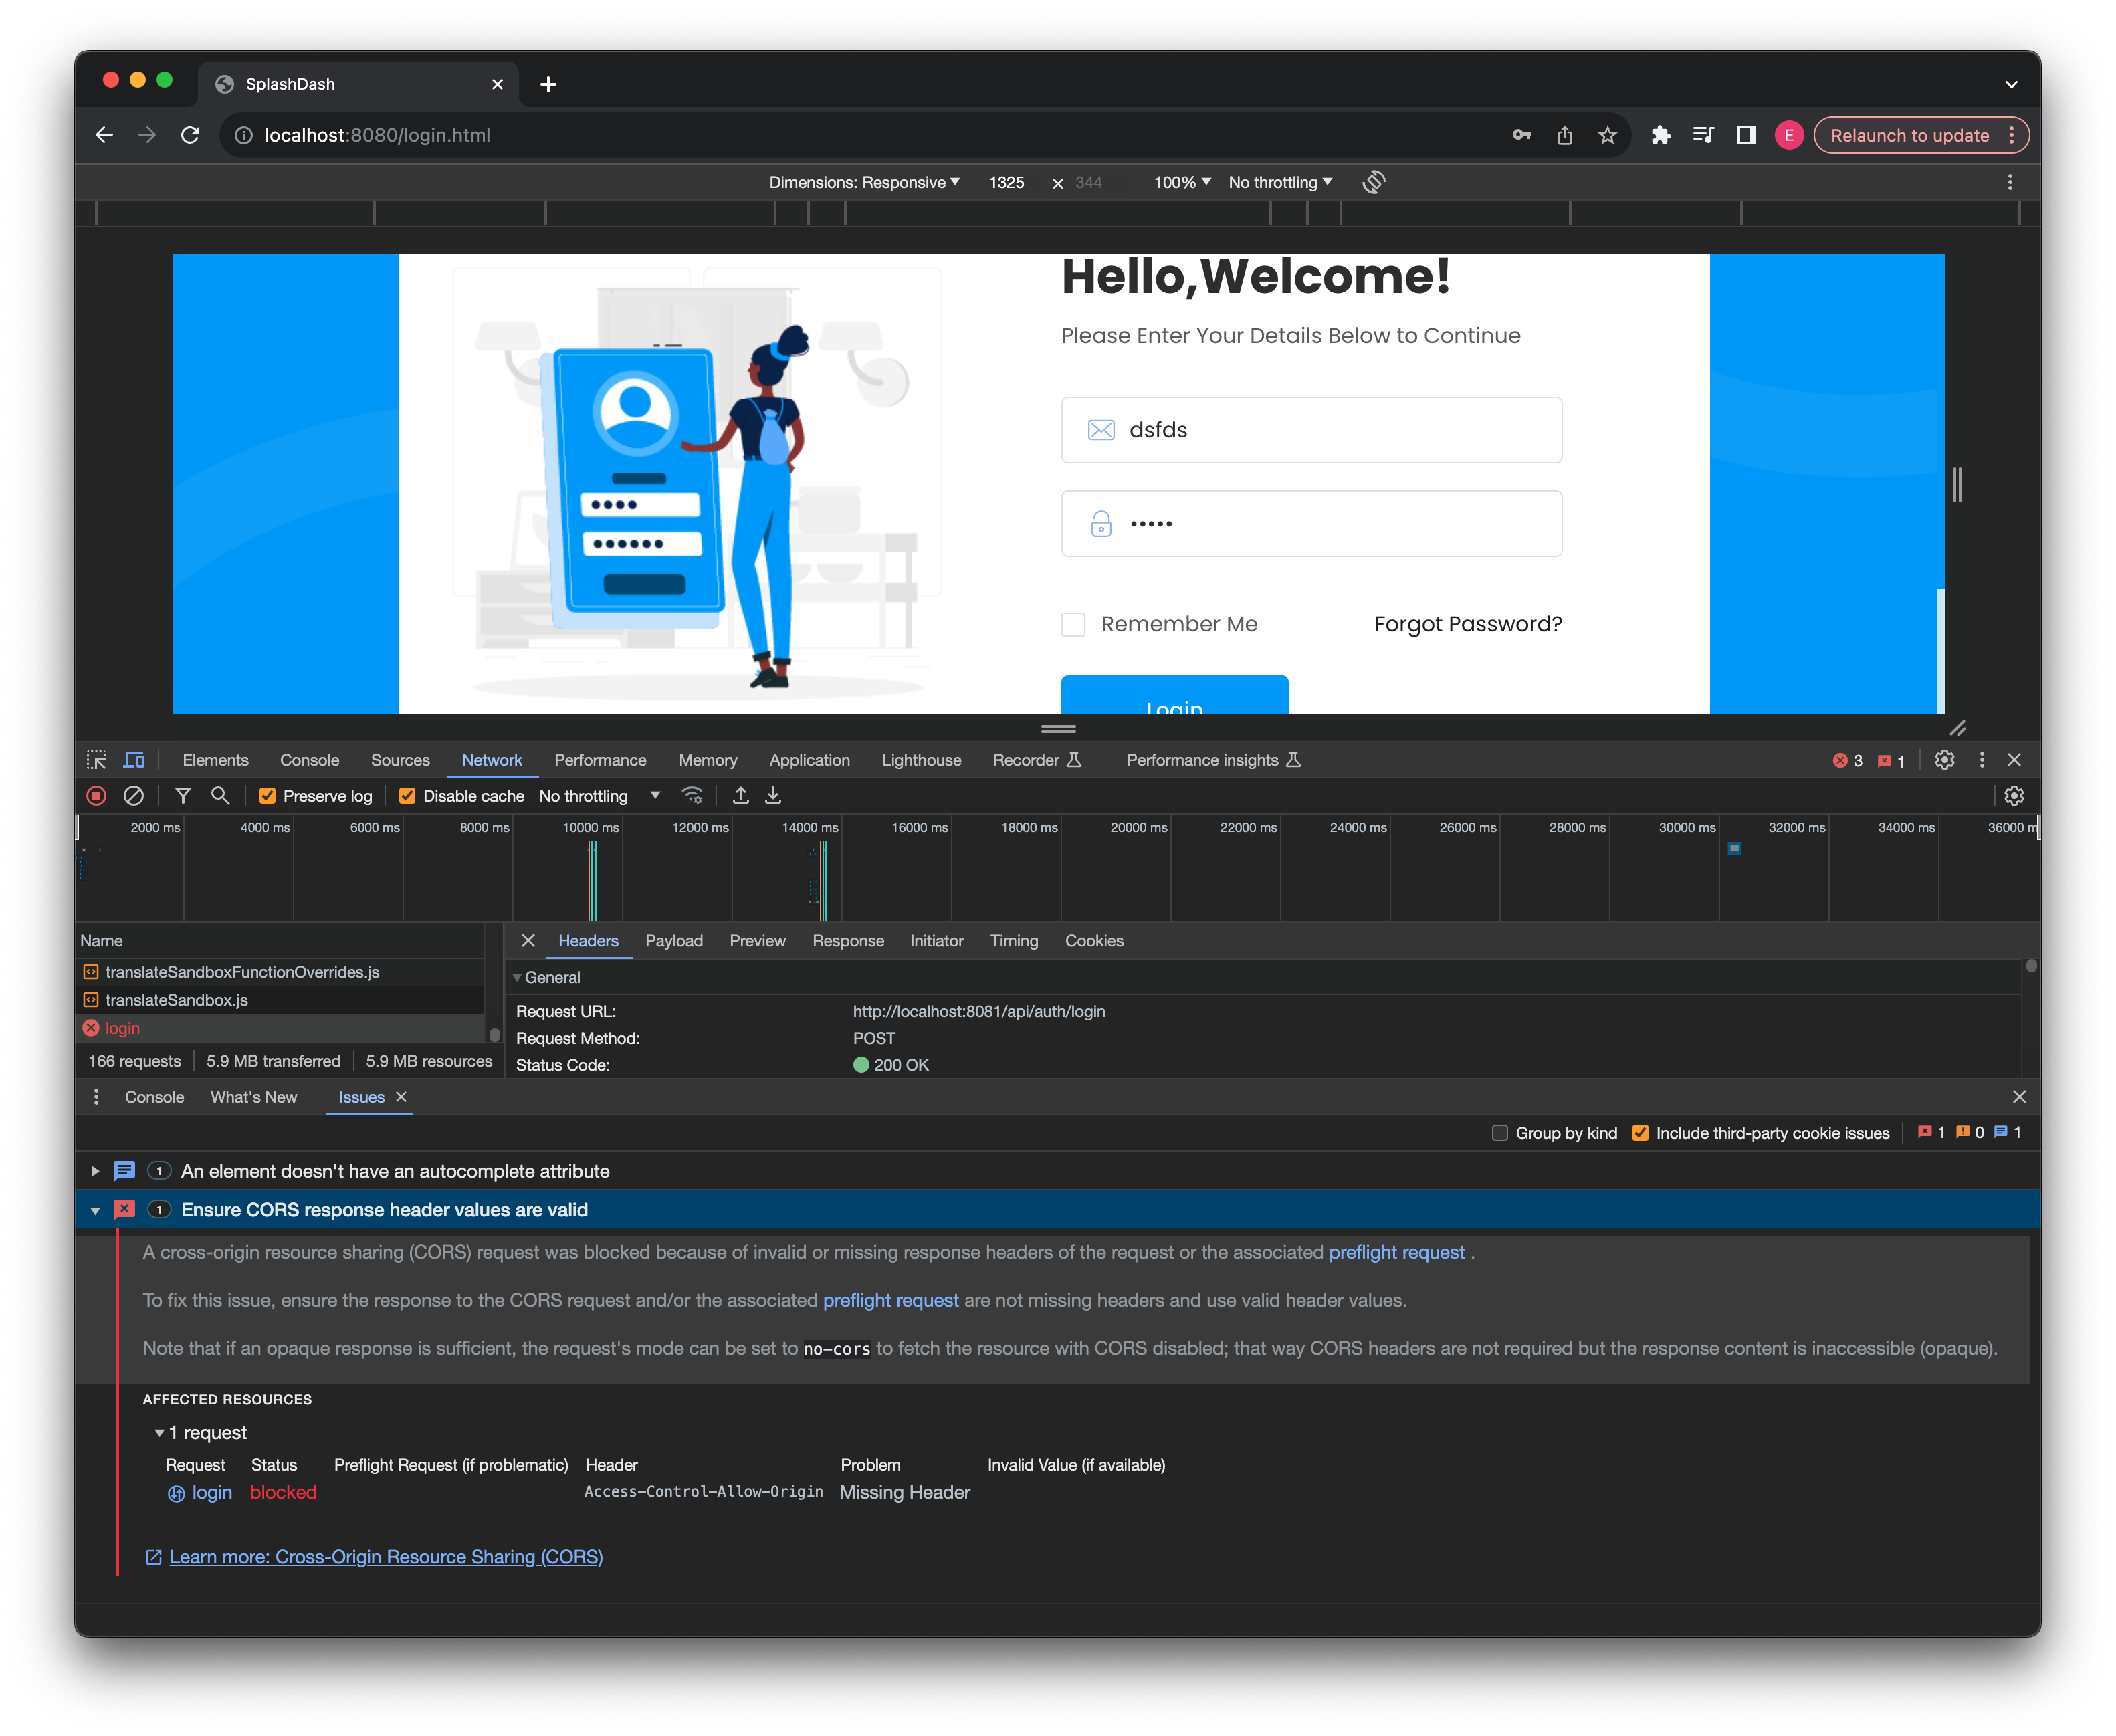Image resolution: width=2116 pixels, height=1736 pixels.
Task: Open DevTools settings gear
Action: pos(1944,760)
